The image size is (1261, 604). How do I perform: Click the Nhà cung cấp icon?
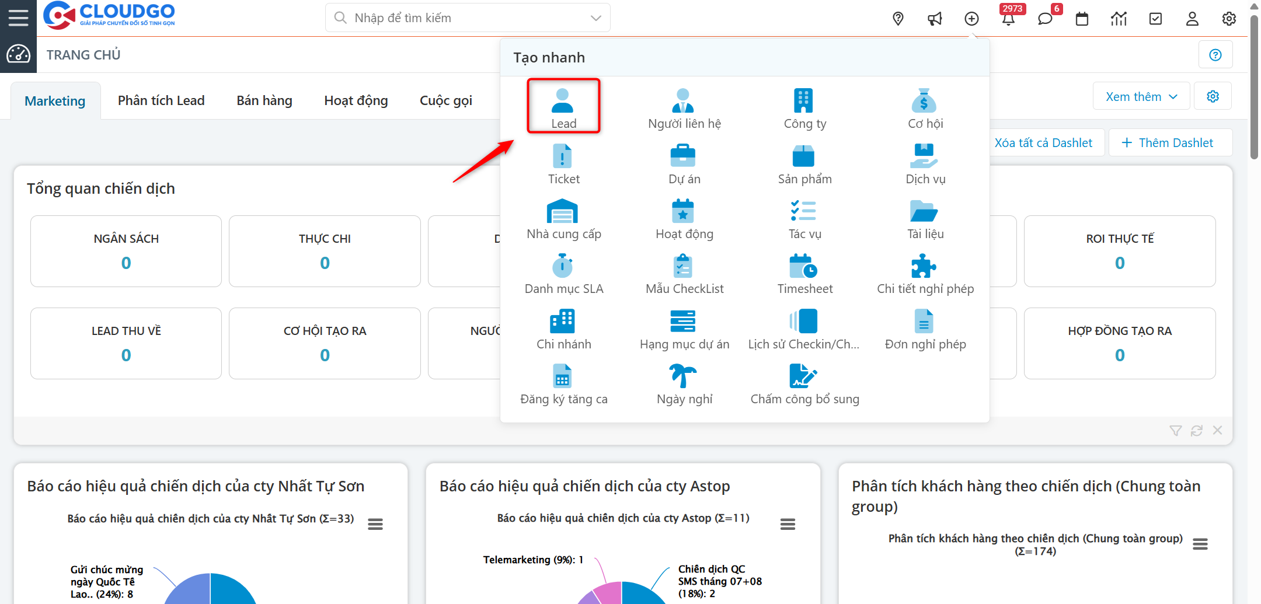[563, 212]
